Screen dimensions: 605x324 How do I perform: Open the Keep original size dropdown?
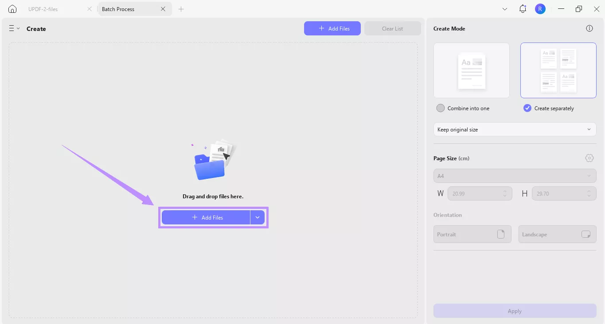click(x=514, y=129)
